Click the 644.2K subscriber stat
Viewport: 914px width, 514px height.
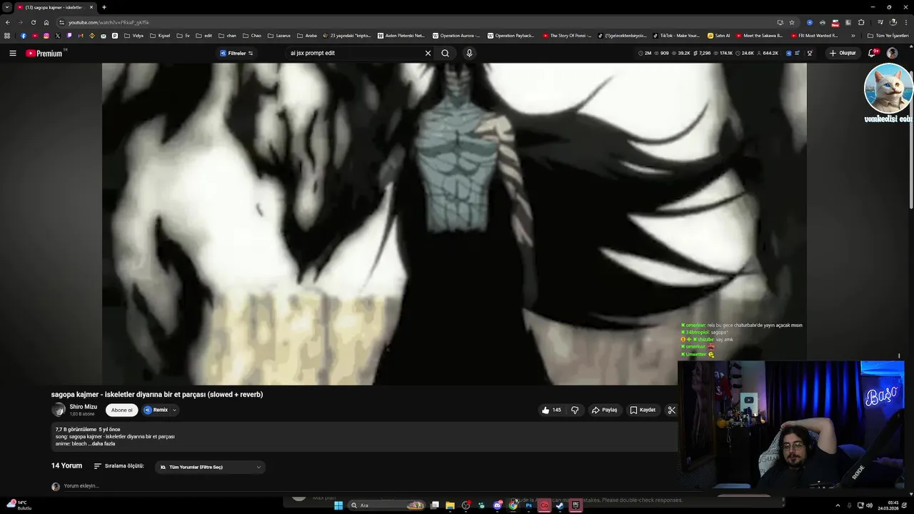point(767,53)
